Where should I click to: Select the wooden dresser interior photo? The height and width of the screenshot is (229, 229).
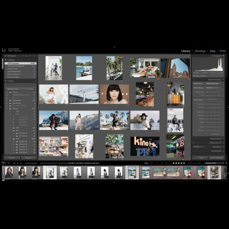click(x=175, y=94)
